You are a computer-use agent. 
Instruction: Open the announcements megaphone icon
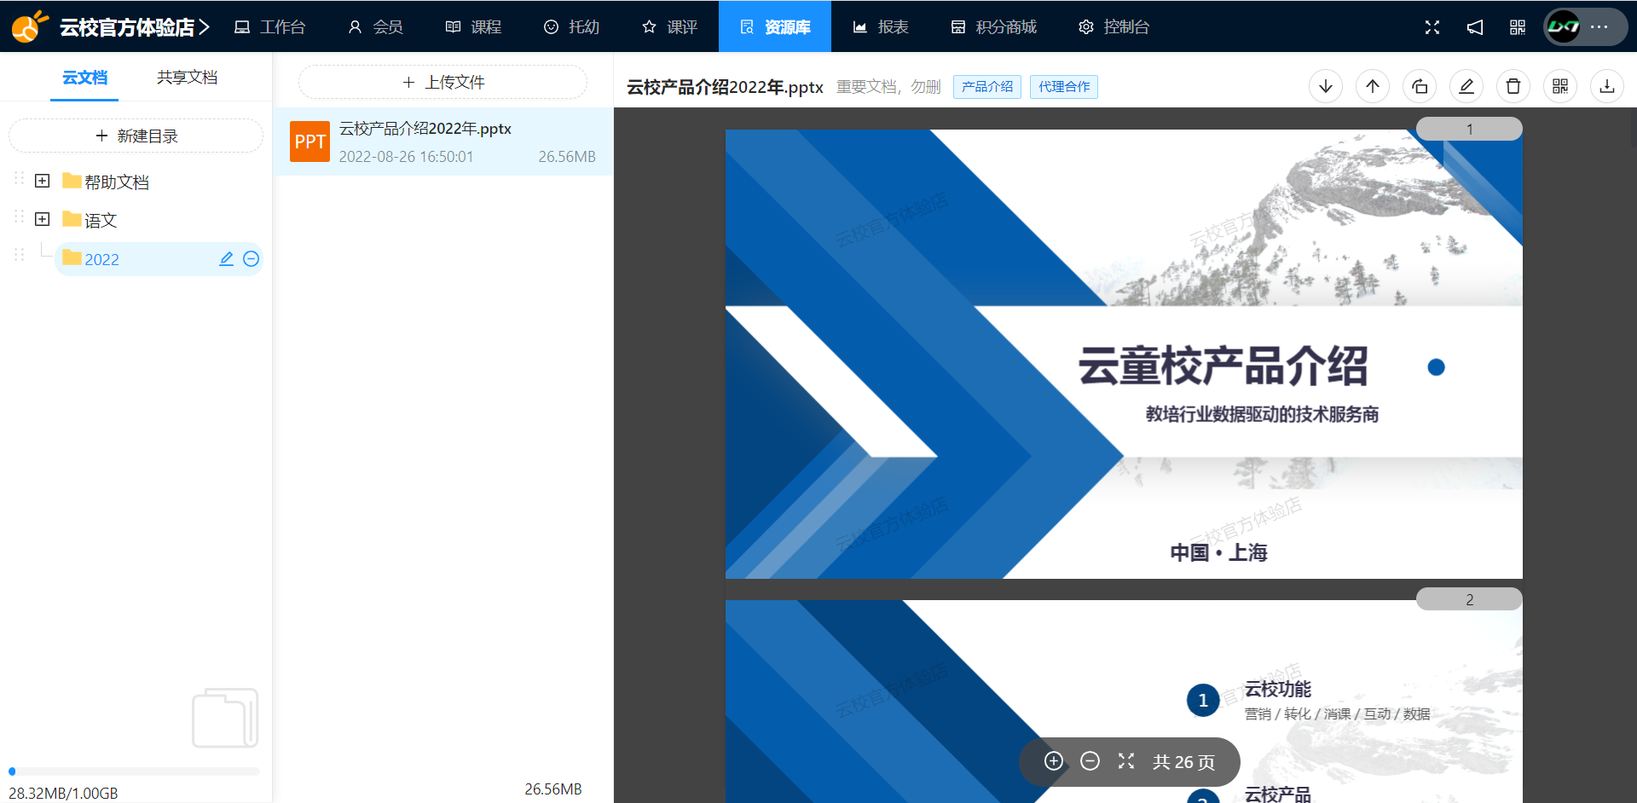[x=1475, y=27]
